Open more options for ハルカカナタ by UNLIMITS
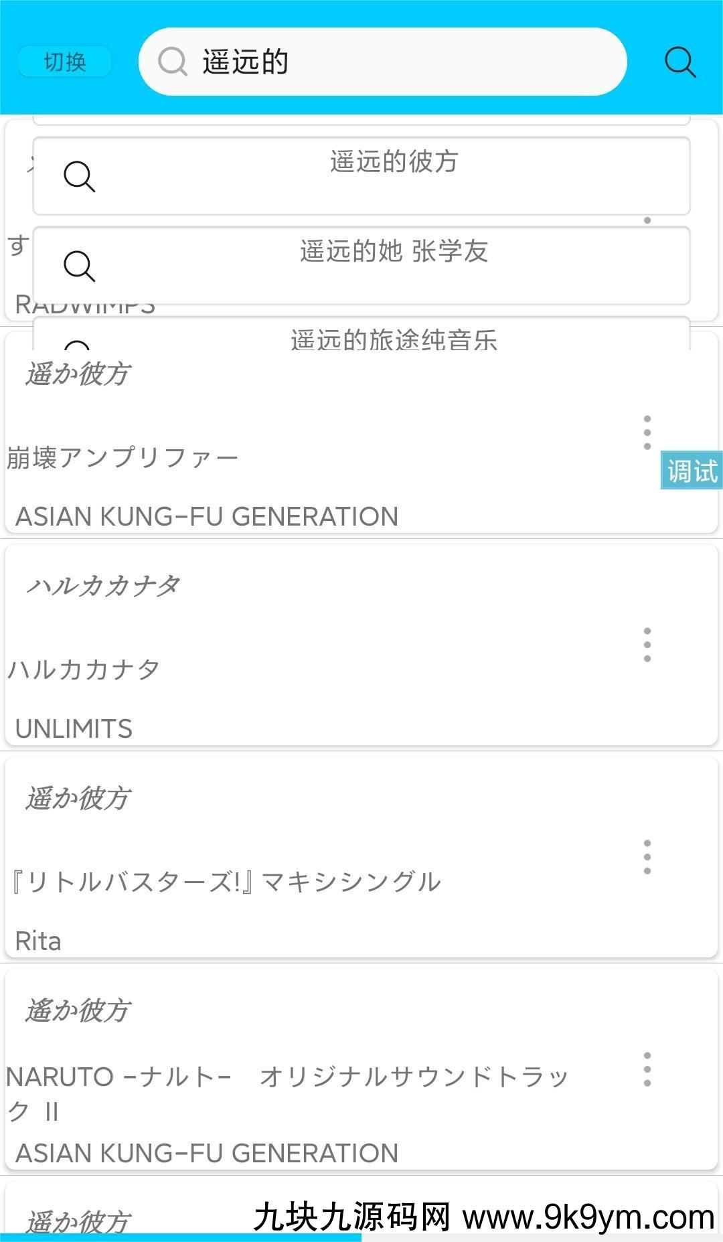 tap(647, 645)
